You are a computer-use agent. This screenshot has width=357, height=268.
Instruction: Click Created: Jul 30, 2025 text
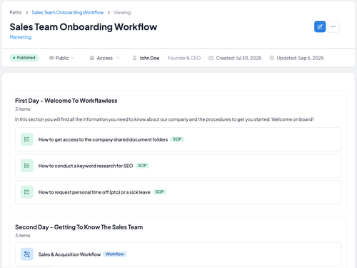click(238, 58)
